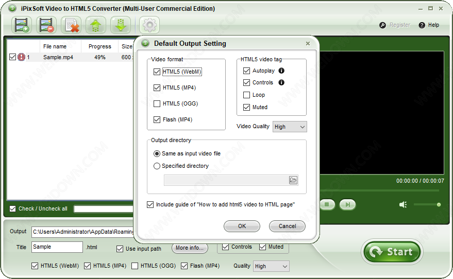Click the black video preview area
This screenshot has height=279, width=453.
tap(382, 113)
